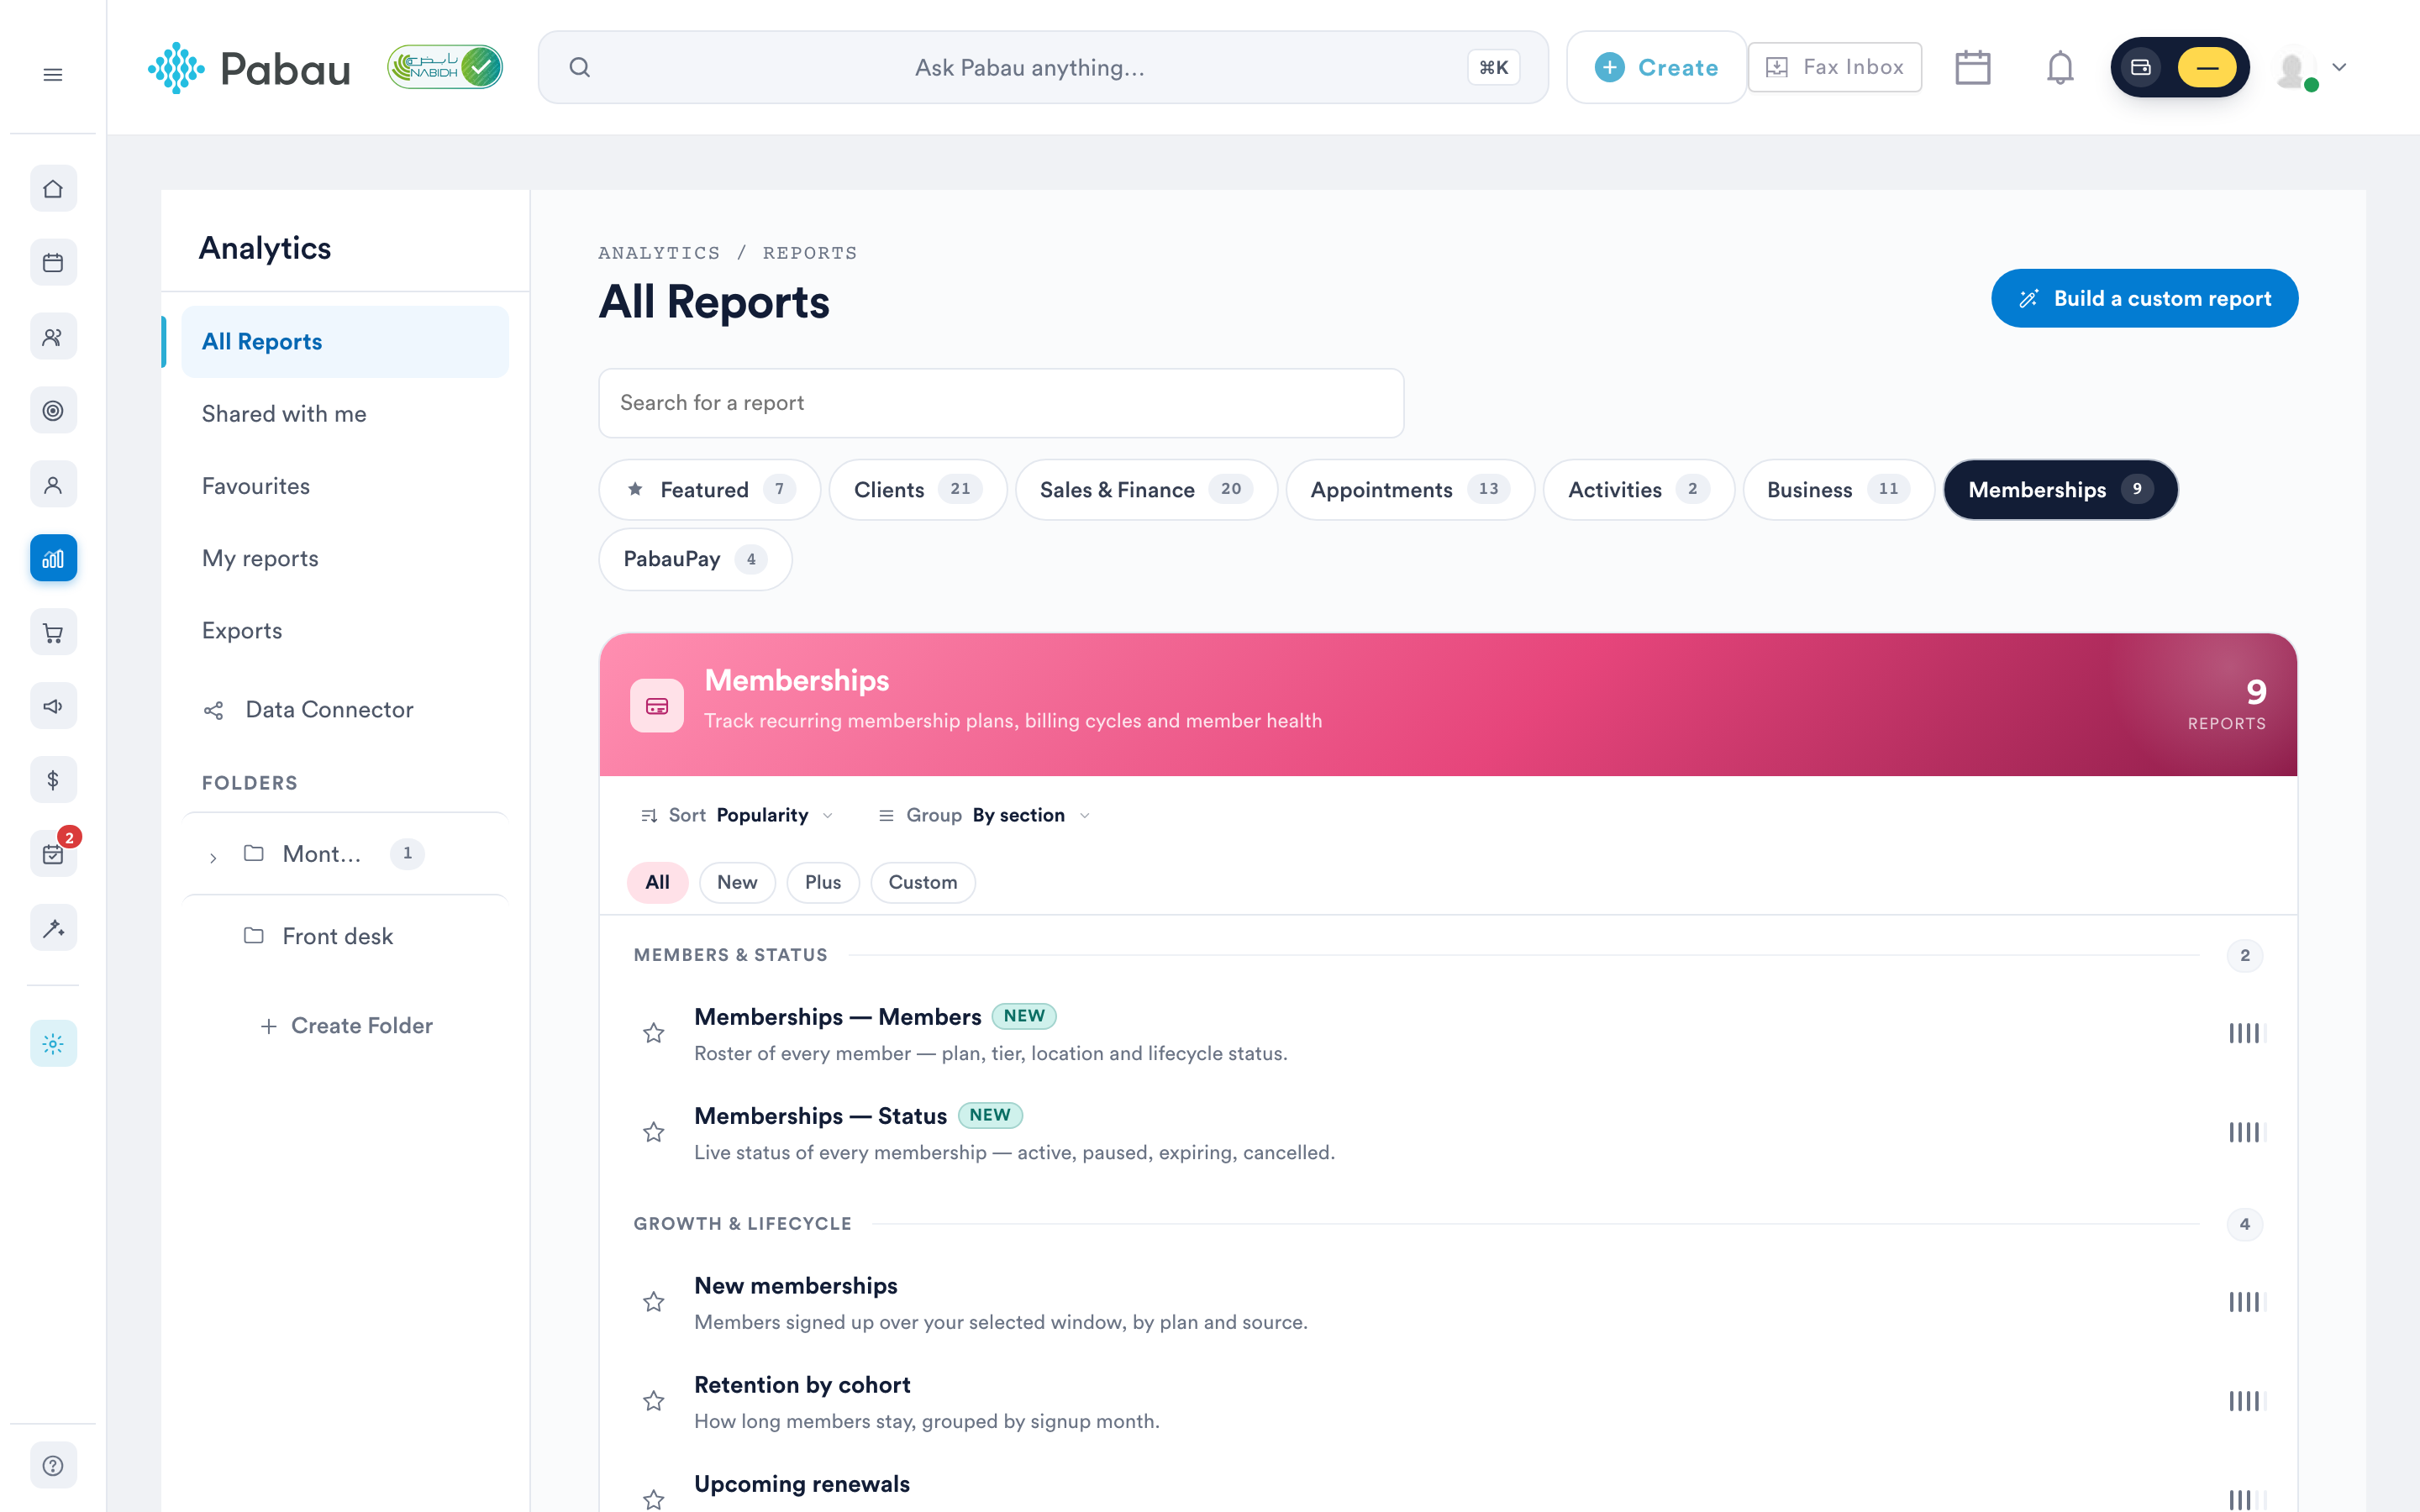2420x1512 pixels.
Task: Open the Calendar sidebar icon
Action: pyautogui.click(x=53, y=262)
